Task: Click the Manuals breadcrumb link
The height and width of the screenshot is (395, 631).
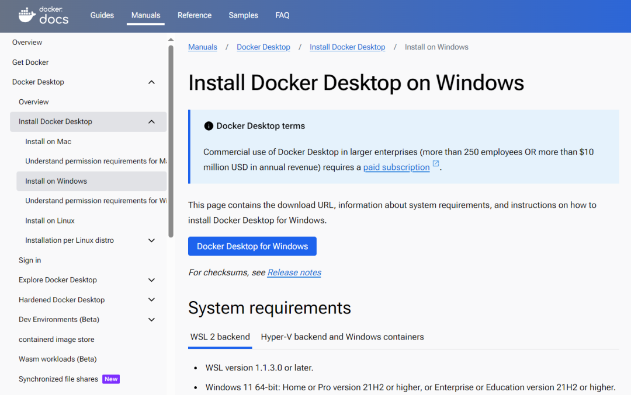Action: pos(202,47)
